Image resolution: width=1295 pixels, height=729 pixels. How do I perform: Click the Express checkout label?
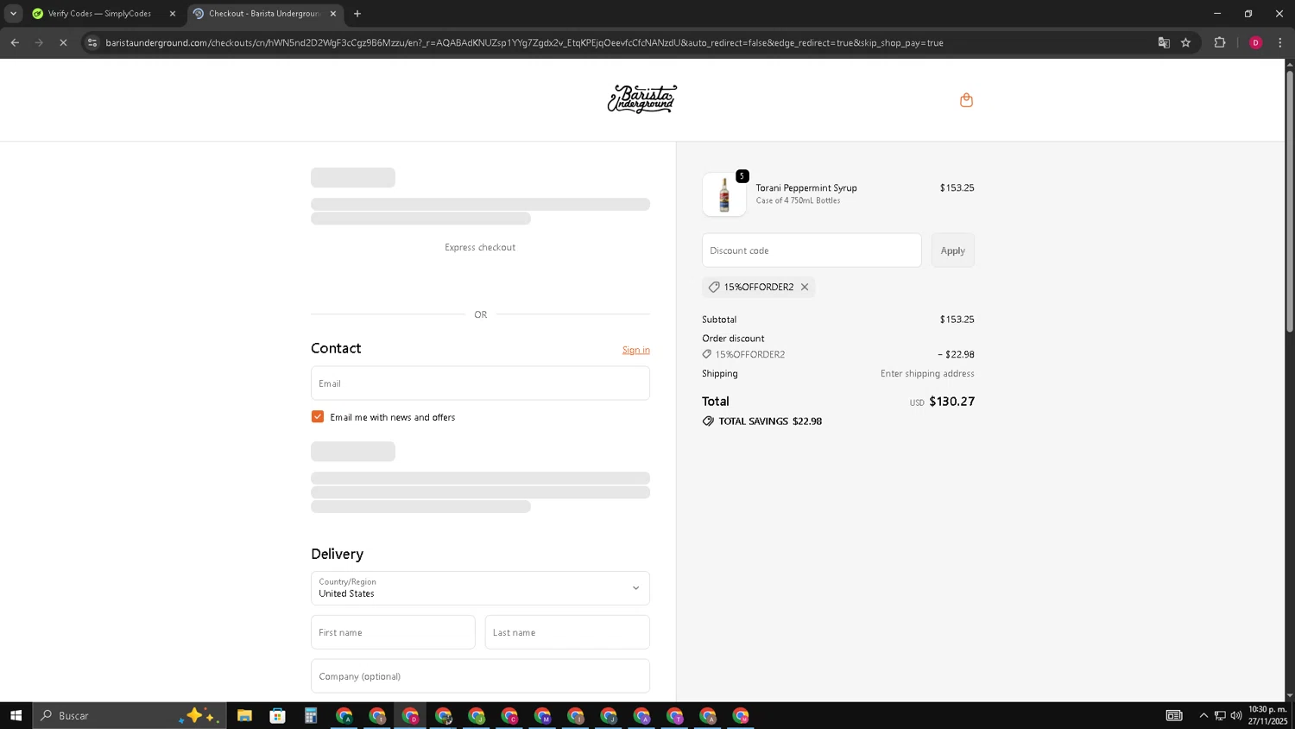pyautogui.click(x=480, y=247)
